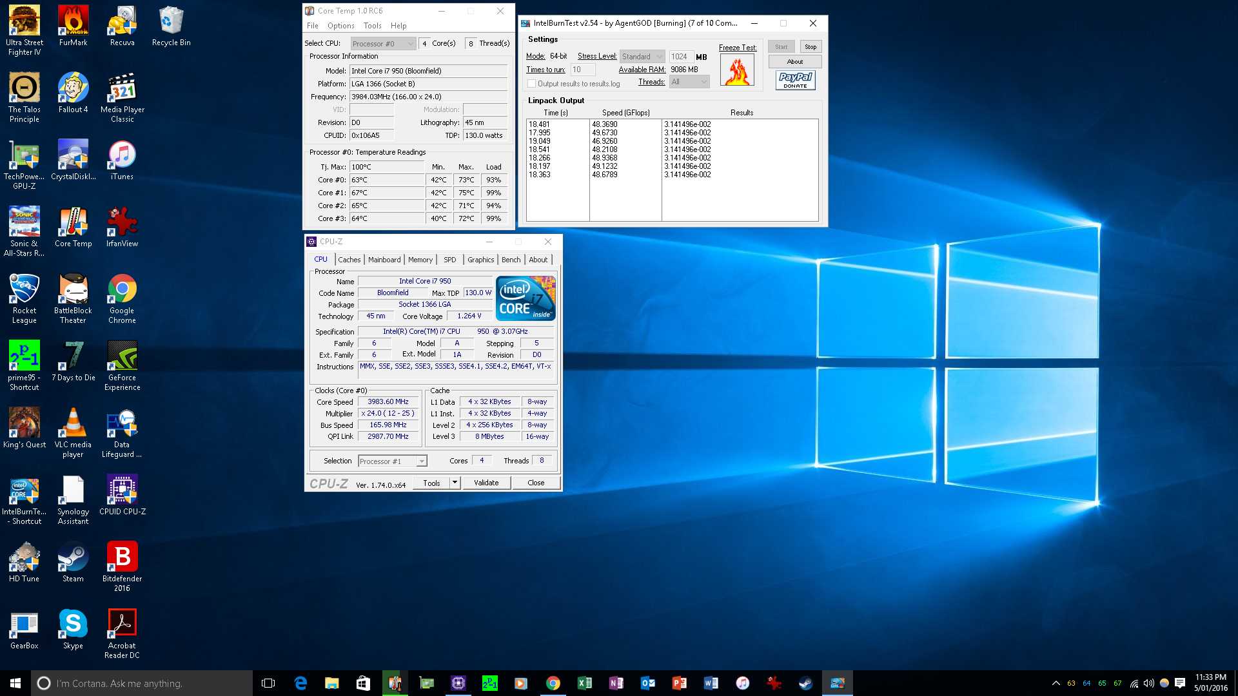The height and width of the screenshot is (696, 1238).
Task: Select Bitdefender 2016 desktop icon
Action: [x=122, y=566]
